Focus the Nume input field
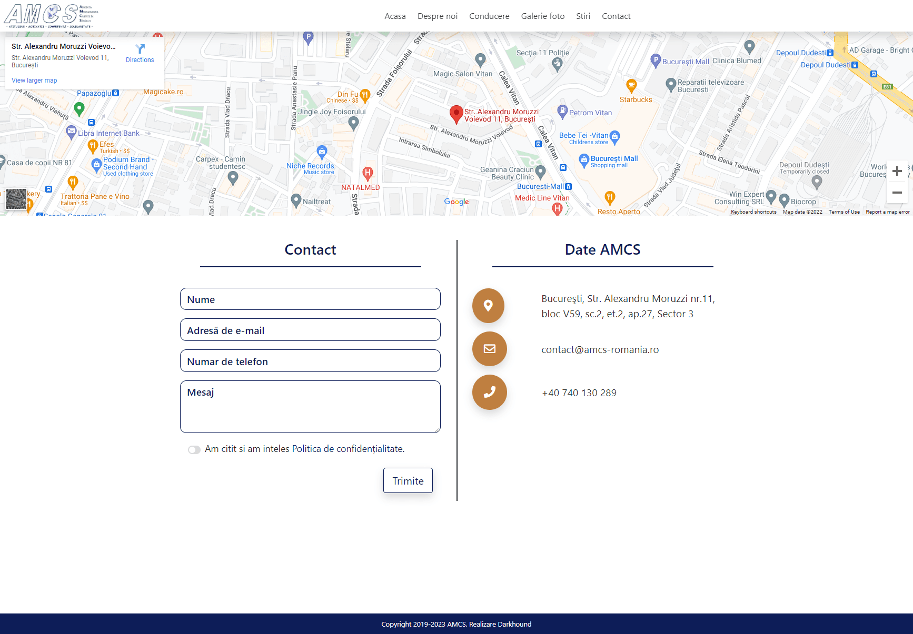This screenshot has height=634, width=913. (310, 299)
